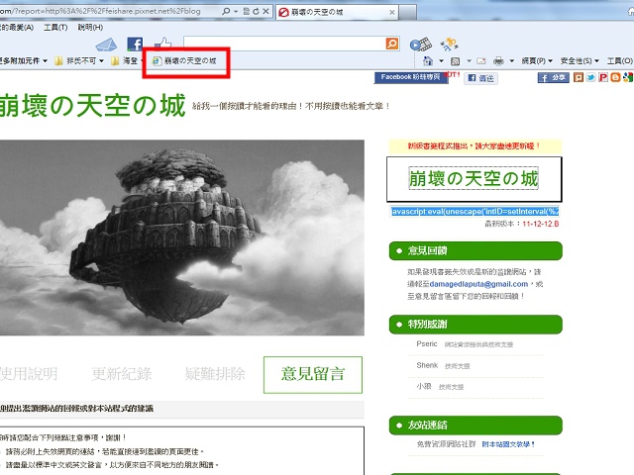Open the 使用說明 page tab

coord(29,374)
